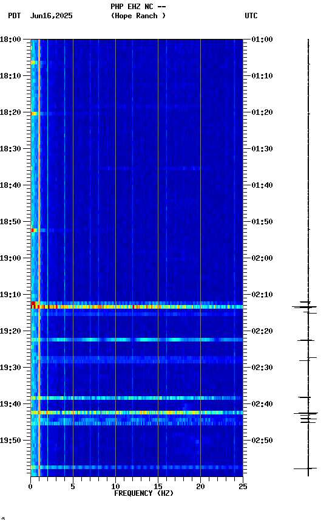Click the low-frequency red spot near 18:52
The height and width of the screenshot is (525, 335).
point(33,230)
